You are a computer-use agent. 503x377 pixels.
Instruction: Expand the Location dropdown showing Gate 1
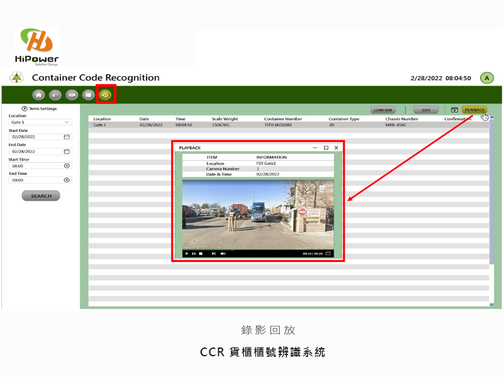[x=67, y=122]
